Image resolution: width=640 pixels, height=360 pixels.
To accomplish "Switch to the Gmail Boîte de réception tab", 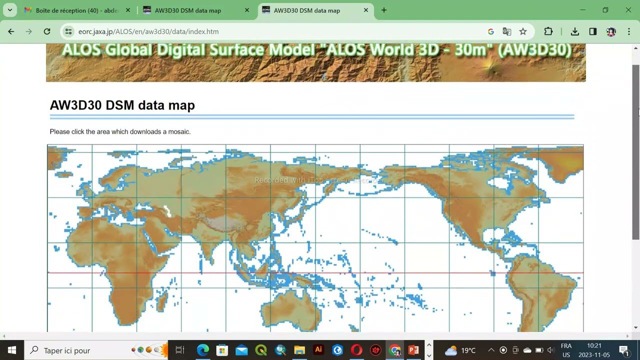I will [x=75, y=10].
